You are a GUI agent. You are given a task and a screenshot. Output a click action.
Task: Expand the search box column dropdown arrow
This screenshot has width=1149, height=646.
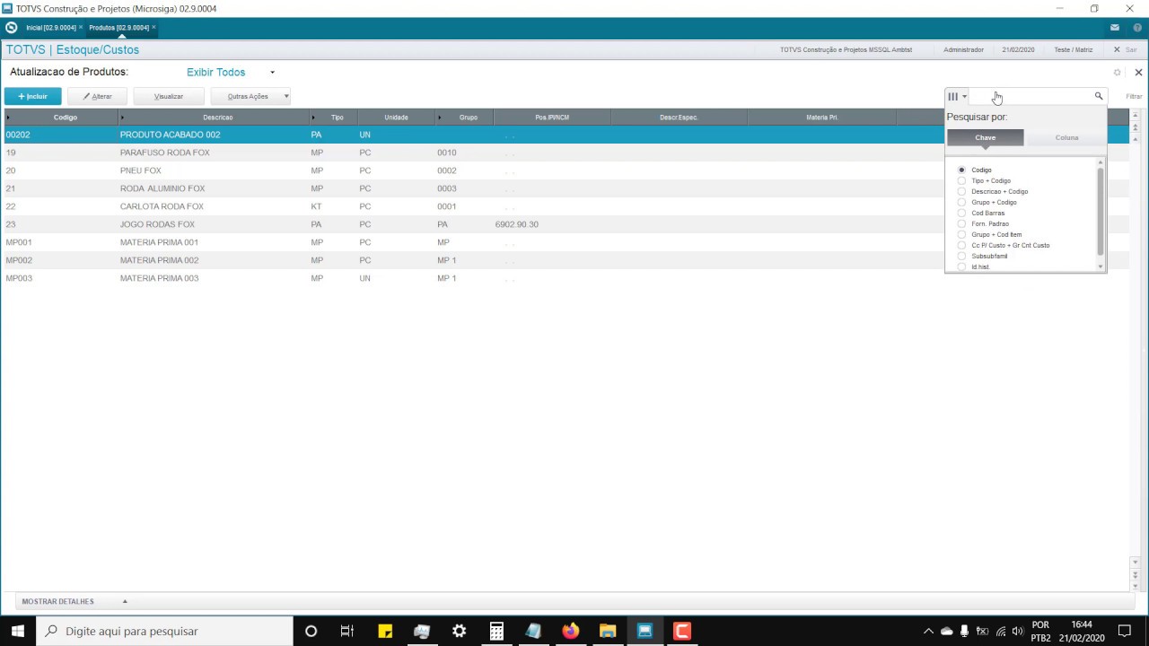(964, 96)
